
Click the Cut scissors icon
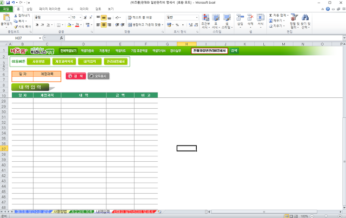coord(16,16)
